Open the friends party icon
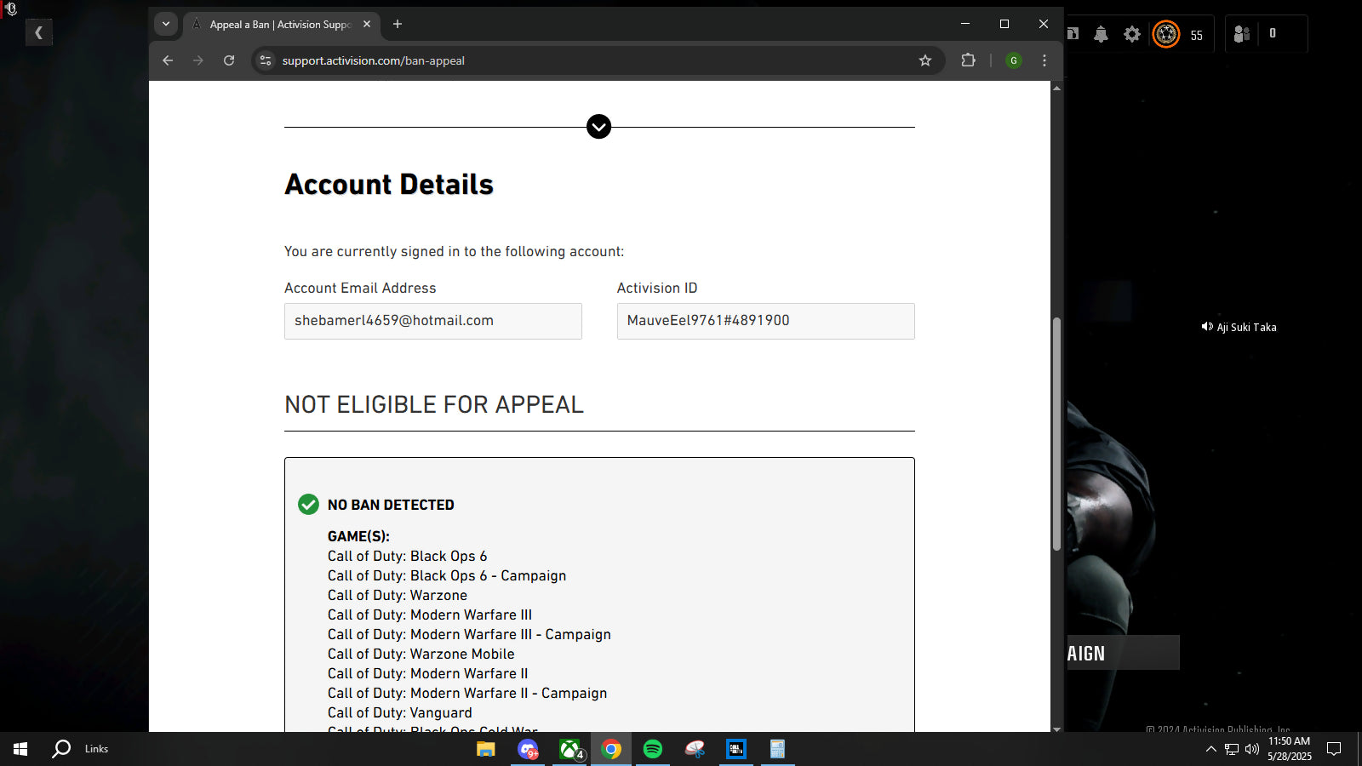Image resolution: width=1362 pixels, height=766 pixels. tap(1242, 34)
